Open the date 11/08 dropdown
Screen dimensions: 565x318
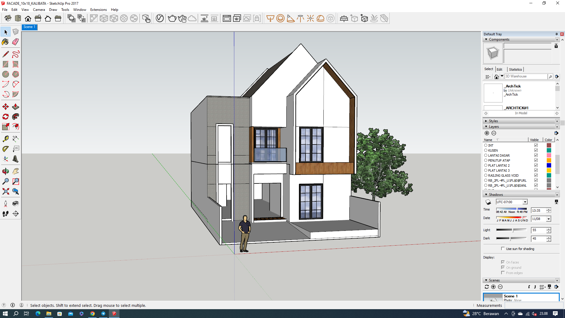point(549,219)
